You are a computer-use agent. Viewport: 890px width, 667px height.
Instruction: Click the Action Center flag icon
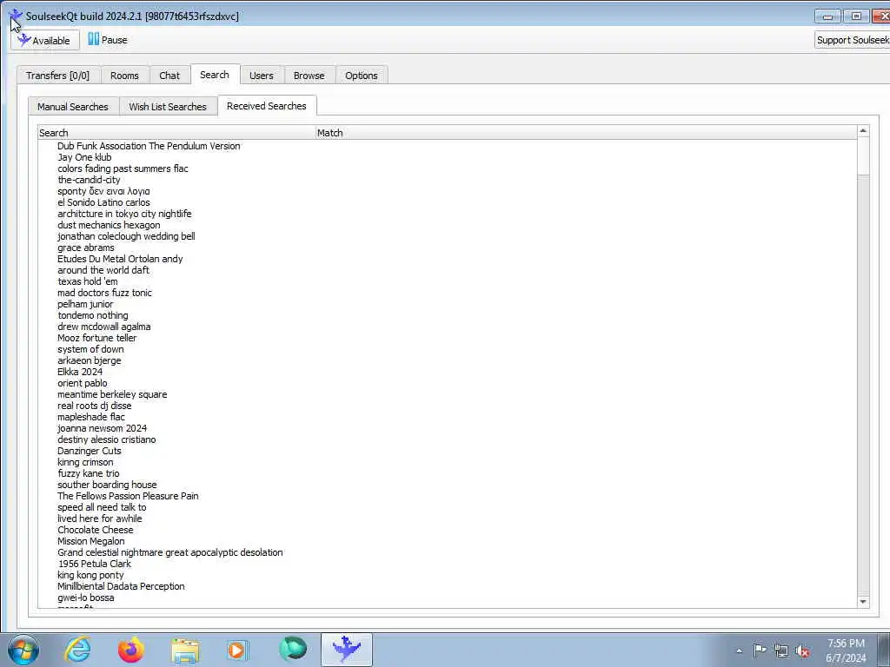click(x=760, y=650)
